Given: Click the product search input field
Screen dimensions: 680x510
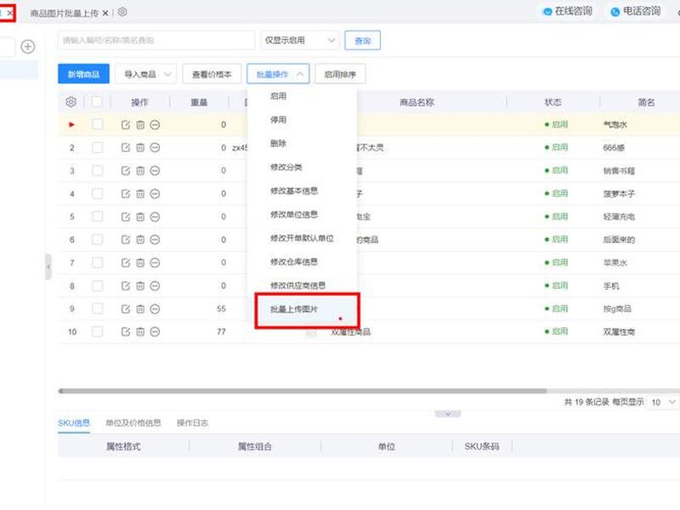Looking at the screenshot, I should (x=156, y=40).
